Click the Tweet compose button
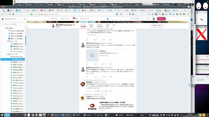209x117 pixels. tap(161, 19)
